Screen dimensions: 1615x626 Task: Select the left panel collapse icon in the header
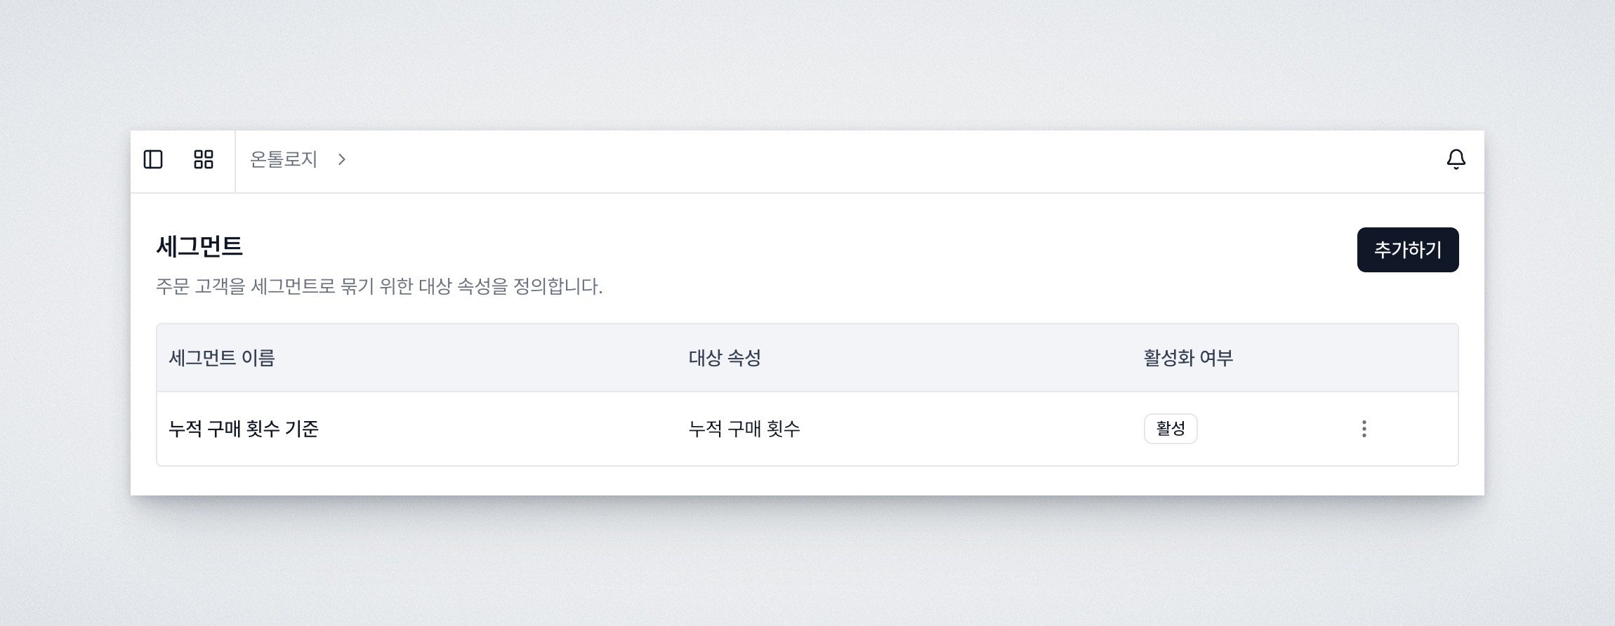click(x=154, y=160)
